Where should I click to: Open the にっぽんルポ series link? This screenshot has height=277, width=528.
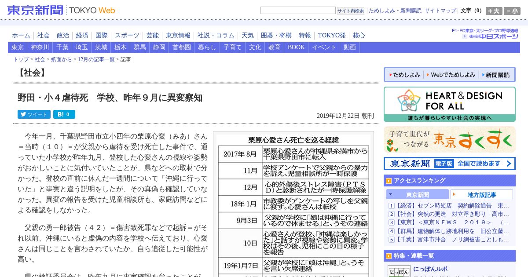(431, 269)
